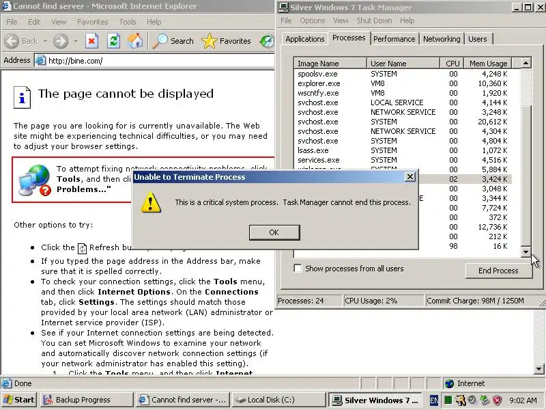Viewport: 546px width, 410px height.
Task: Click the Refresh page icon in IE toolbar
Action: click(113, 41)
